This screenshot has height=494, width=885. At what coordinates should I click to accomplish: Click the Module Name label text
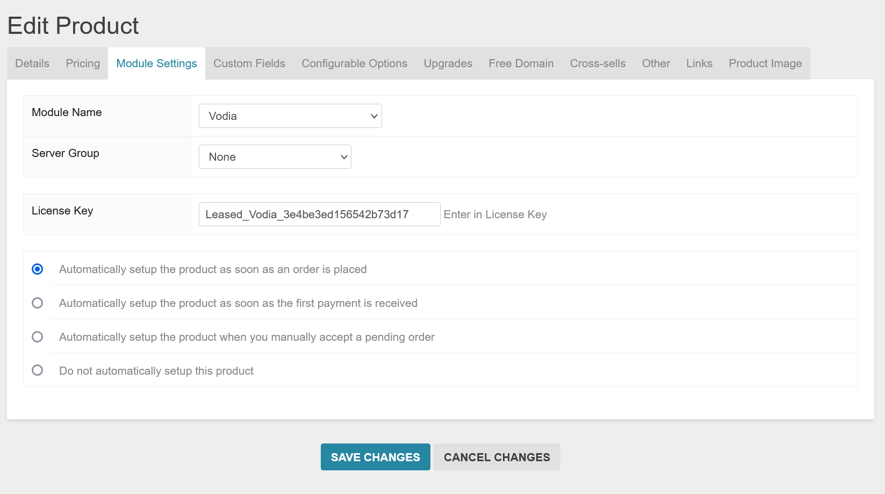(x=67, y=112)
